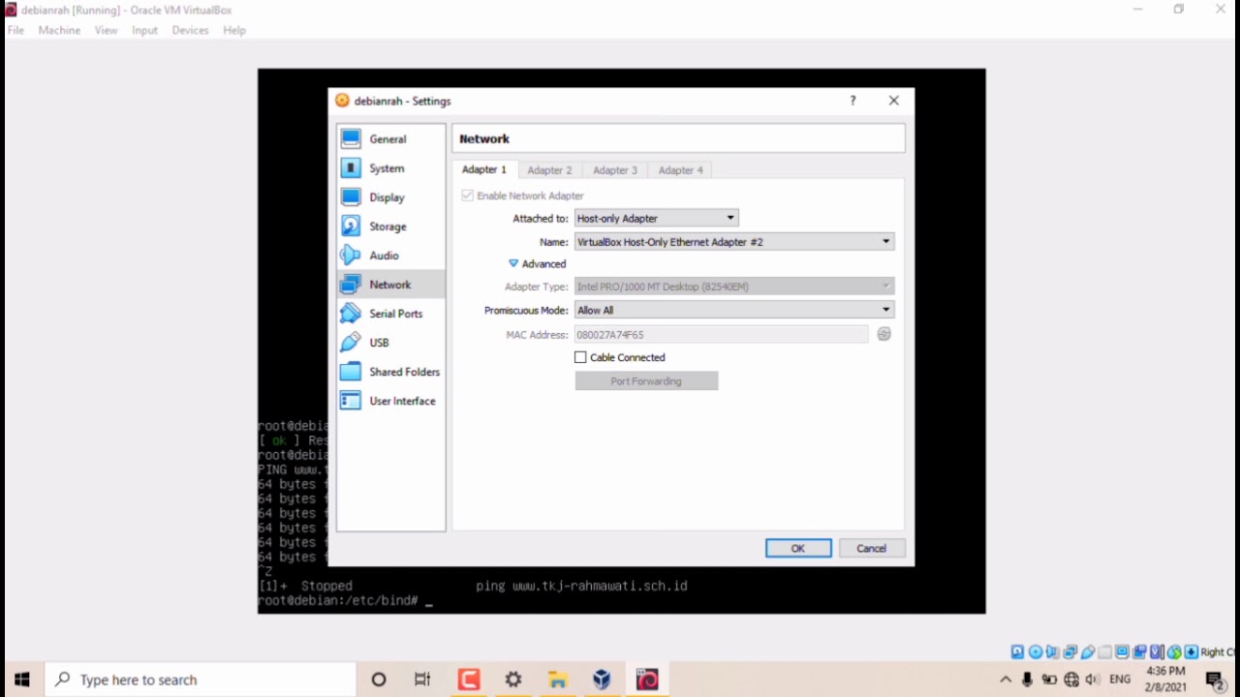Click the optical drive status icon
This screenshot has width=1240, height=697.
tap(1036, 652)
